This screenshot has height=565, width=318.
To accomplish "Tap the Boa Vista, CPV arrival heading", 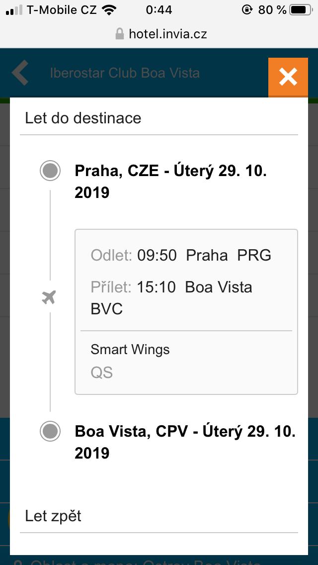I will point(185,442).
